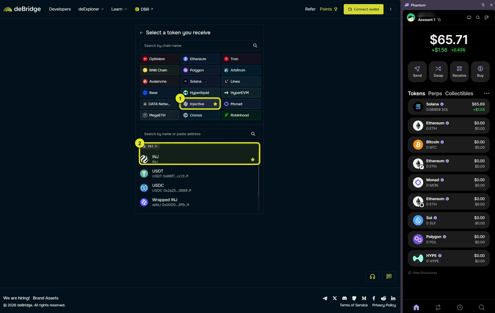This screenshot has height=313, width=495.
Task: Open the DBR external link
Action: [x=144, y=9]
